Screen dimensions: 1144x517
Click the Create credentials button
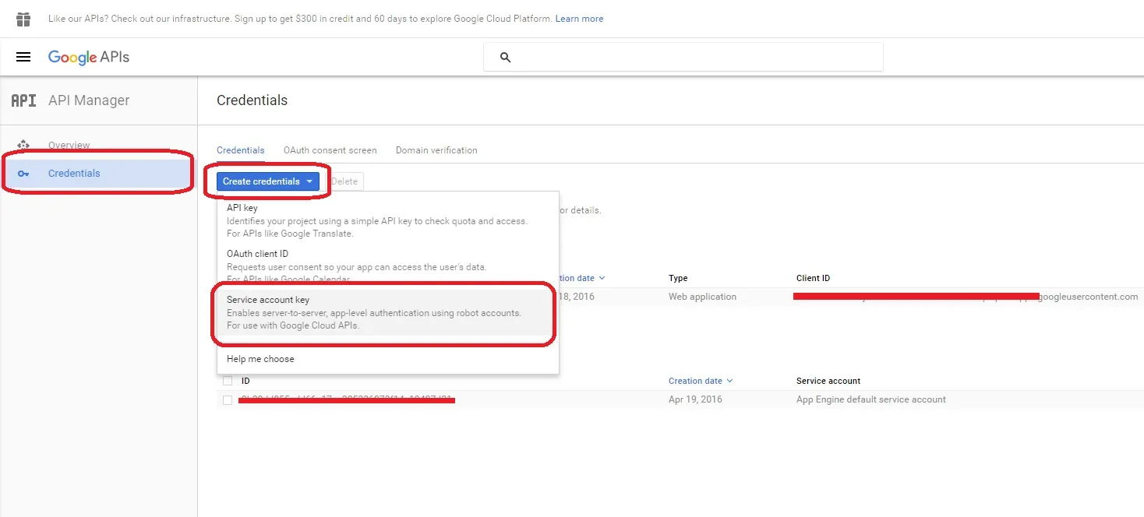(x=268, y=181)
